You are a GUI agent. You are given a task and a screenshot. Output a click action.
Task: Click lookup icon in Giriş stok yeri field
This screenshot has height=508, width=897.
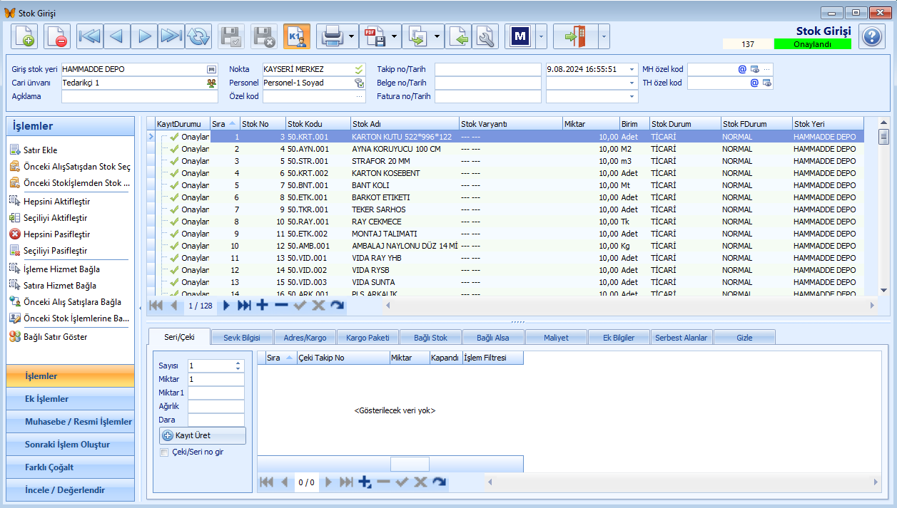[211, 69]
